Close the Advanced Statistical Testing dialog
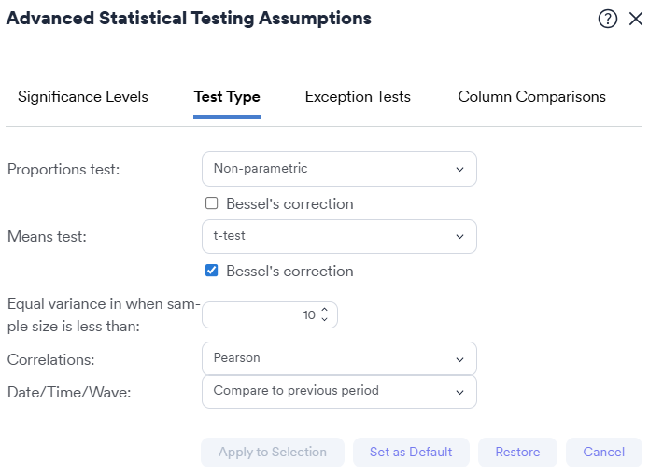 coord(636,19)
